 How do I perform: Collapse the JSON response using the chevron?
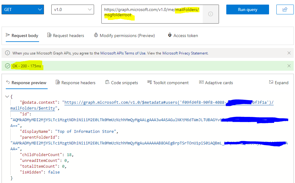click(7, 96)
